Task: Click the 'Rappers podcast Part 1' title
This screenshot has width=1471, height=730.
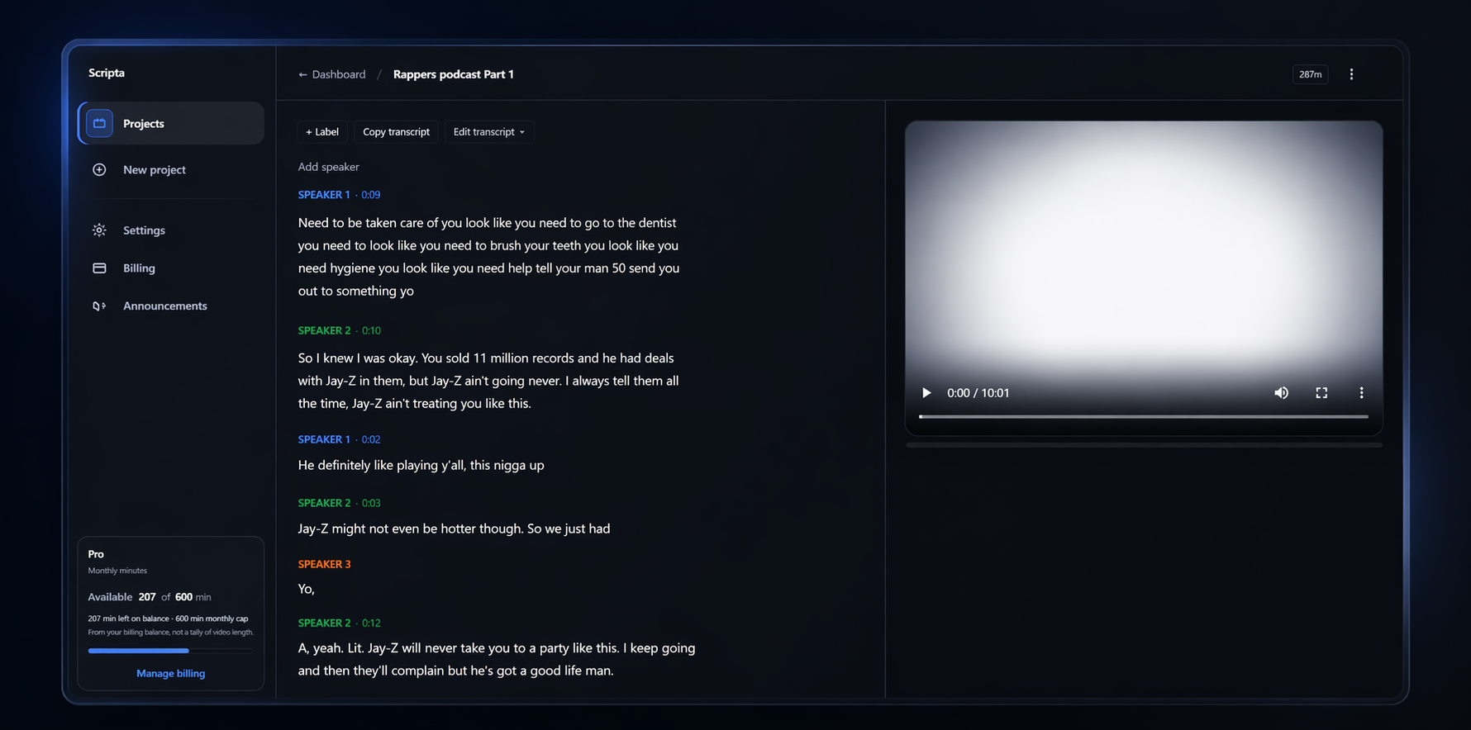Action: [x=454, y=74]
